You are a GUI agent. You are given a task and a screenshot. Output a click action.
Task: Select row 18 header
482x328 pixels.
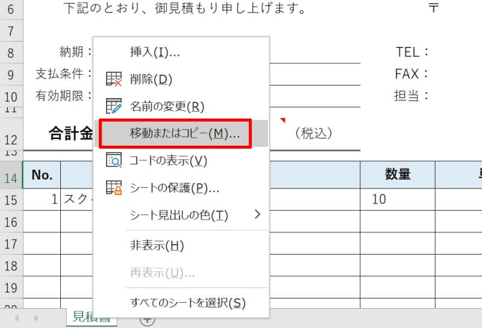point(11,265)
